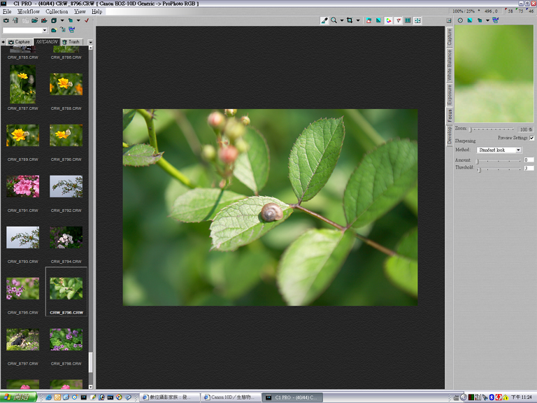Select the crop tool
Image resolution: width=537 pixels, height=403 pixels.
pos(350,20)
